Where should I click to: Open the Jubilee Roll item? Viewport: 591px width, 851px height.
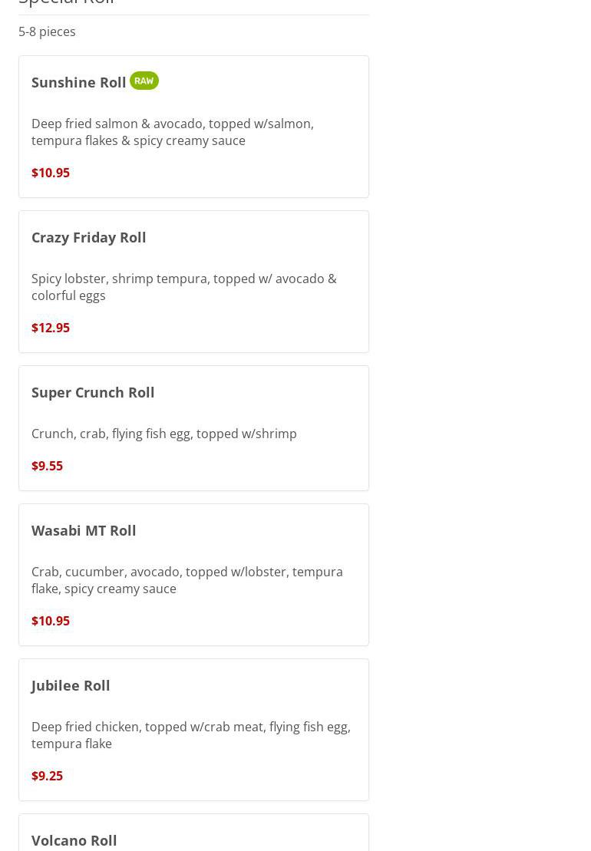(x=193, y=730)
